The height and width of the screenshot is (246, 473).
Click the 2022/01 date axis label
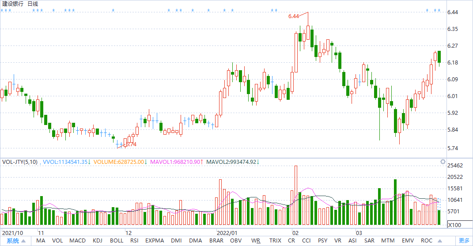click(227, 233)
